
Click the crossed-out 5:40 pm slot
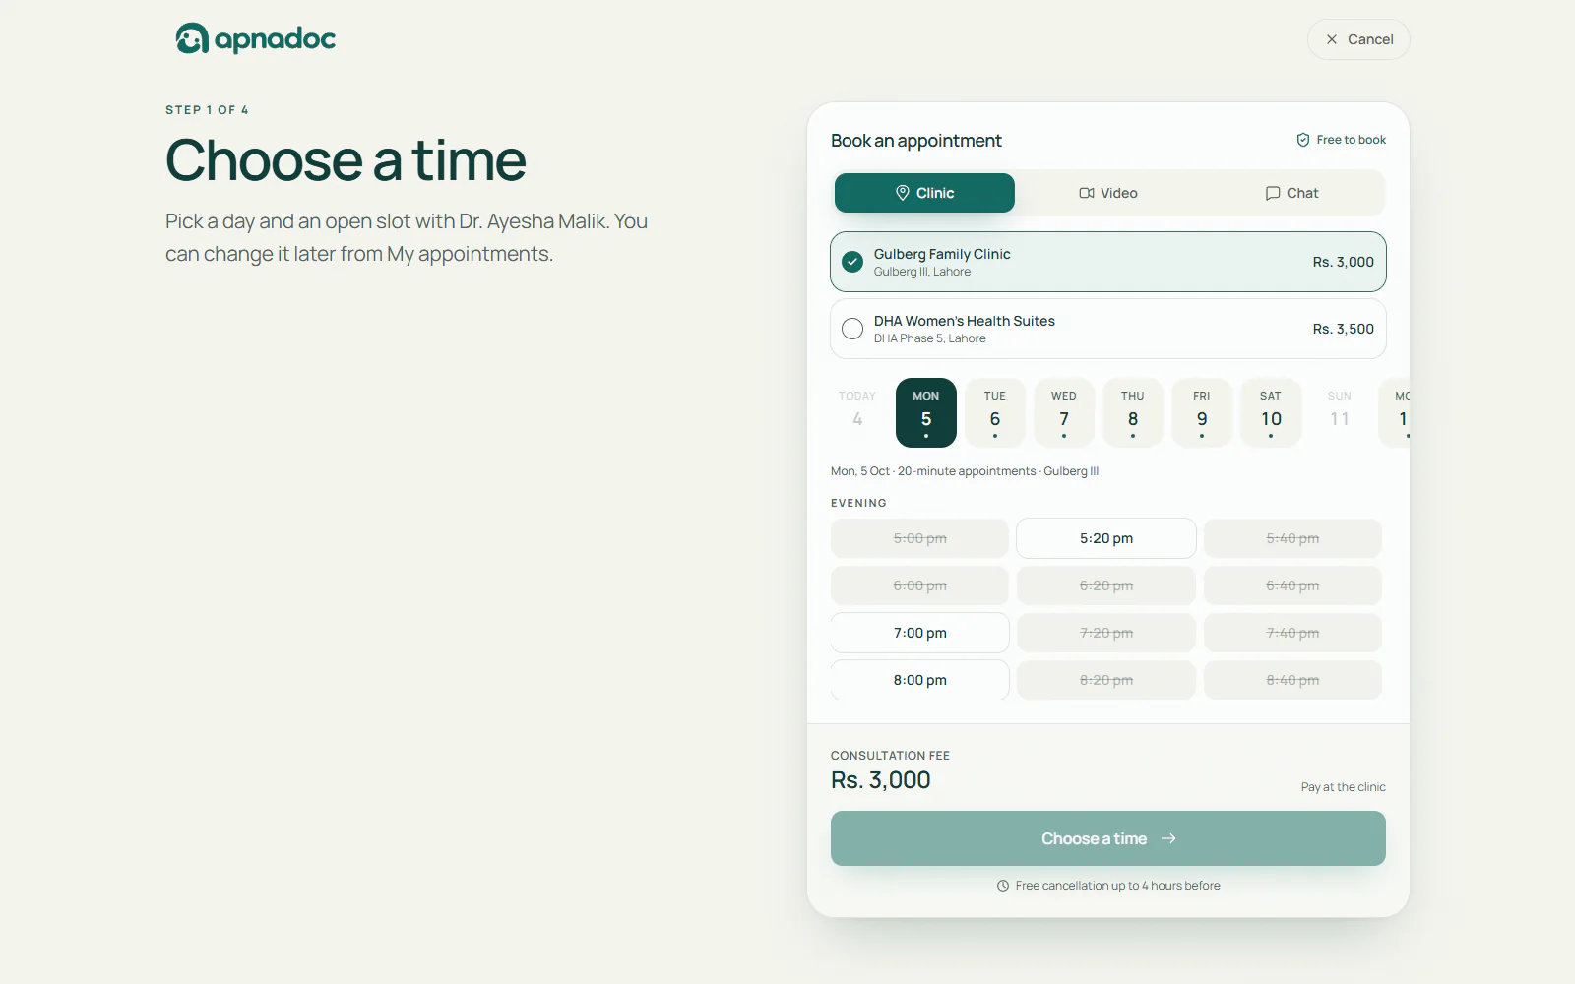click(x=1292, y=538)
